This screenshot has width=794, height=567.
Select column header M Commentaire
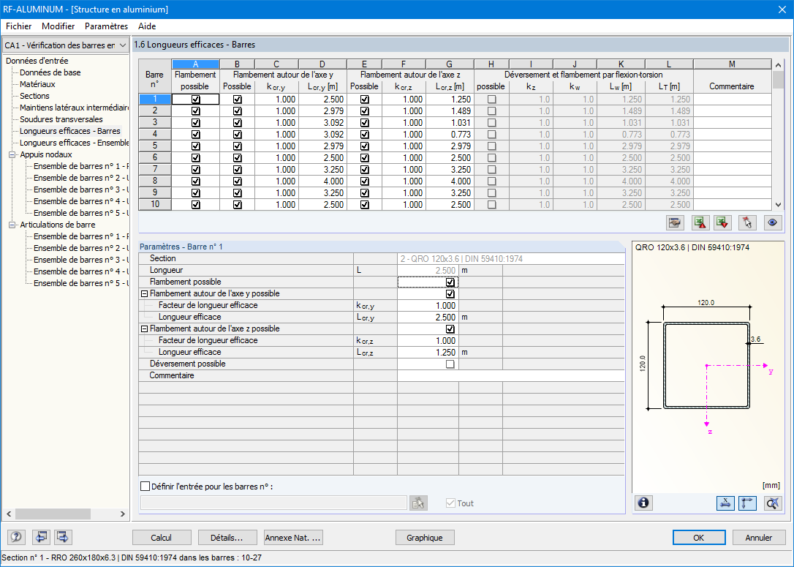[x=732, y=64]
